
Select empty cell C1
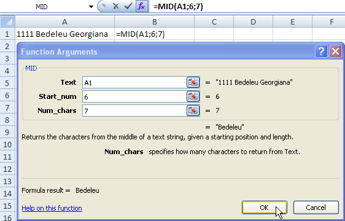214,34
